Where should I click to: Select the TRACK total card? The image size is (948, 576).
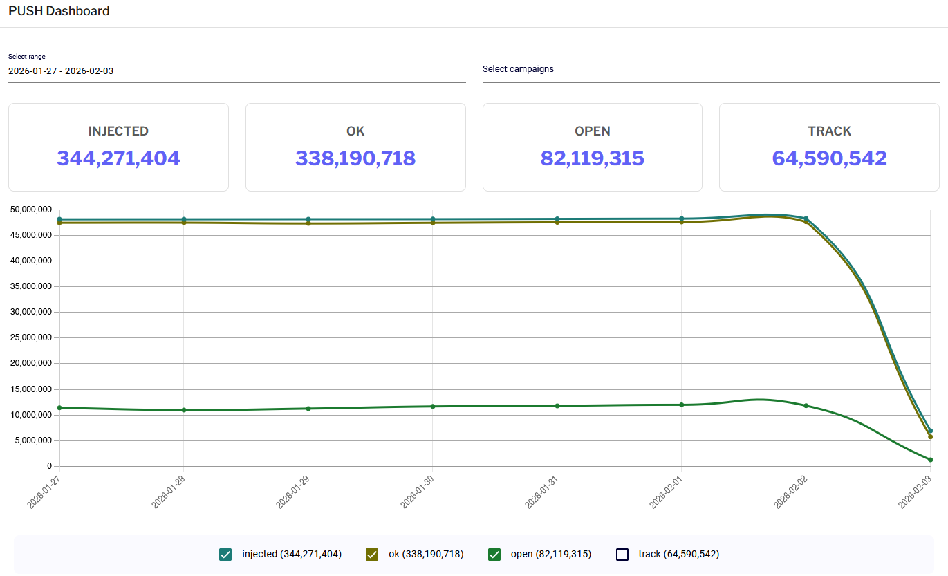pyautogui.click(x=829, y=147)
